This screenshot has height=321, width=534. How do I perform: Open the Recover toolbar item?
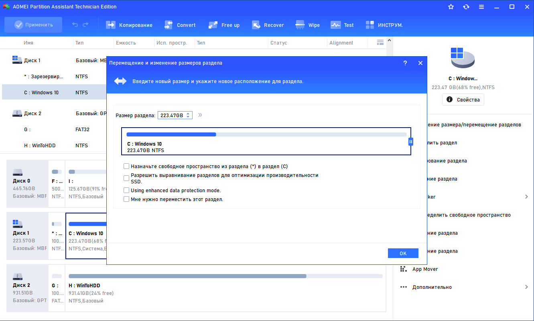[x=268, y=25]
